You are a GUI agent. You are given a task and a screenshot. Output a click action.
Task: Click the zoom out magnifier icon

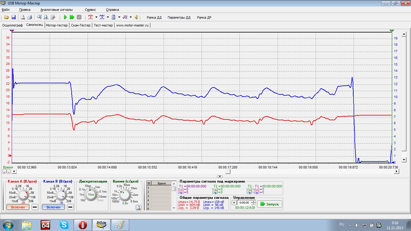coord(46,17)
